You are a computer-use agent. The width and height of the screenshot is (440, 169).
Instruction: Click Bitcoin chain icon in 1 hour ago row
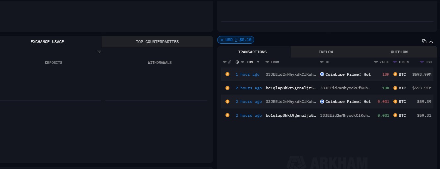click(227, 74)
